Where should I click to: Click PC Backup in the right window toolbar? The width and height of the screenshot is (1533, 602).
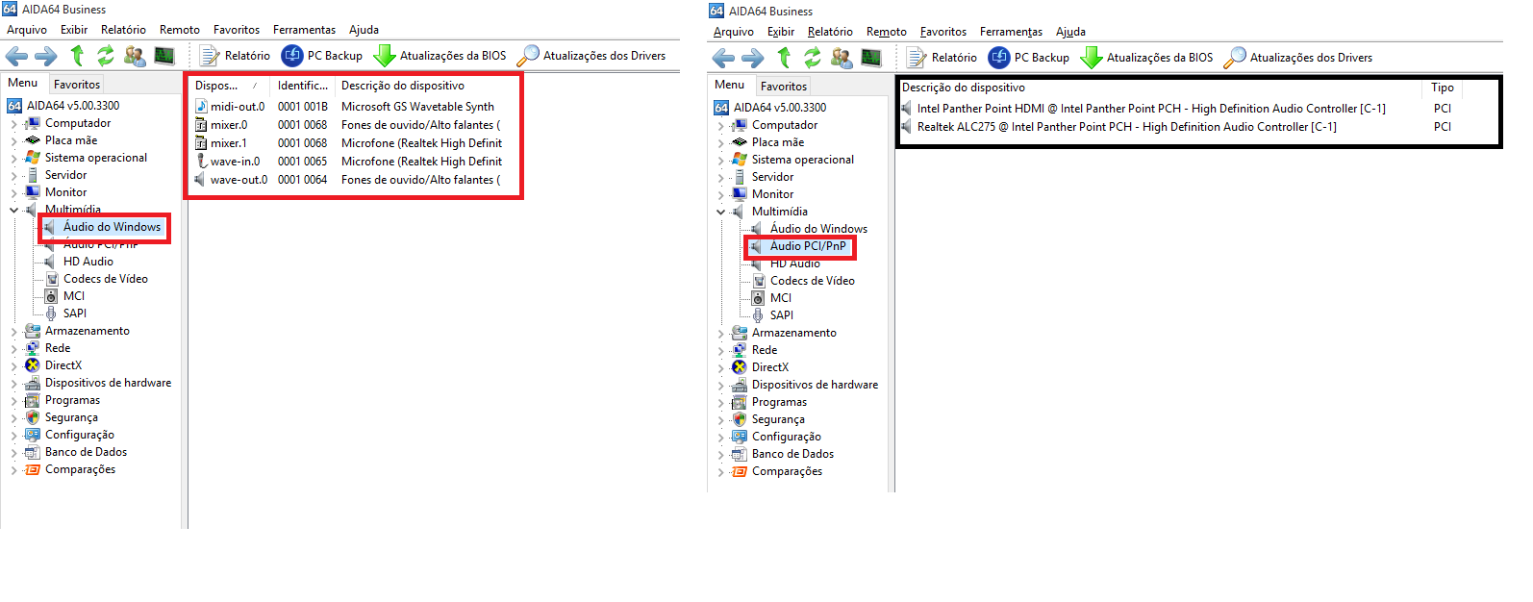[1028, 58]
